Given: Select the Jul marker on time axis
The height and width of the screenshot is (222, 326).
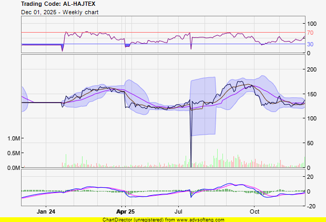Looking at the screenshot, I should 179,211.
